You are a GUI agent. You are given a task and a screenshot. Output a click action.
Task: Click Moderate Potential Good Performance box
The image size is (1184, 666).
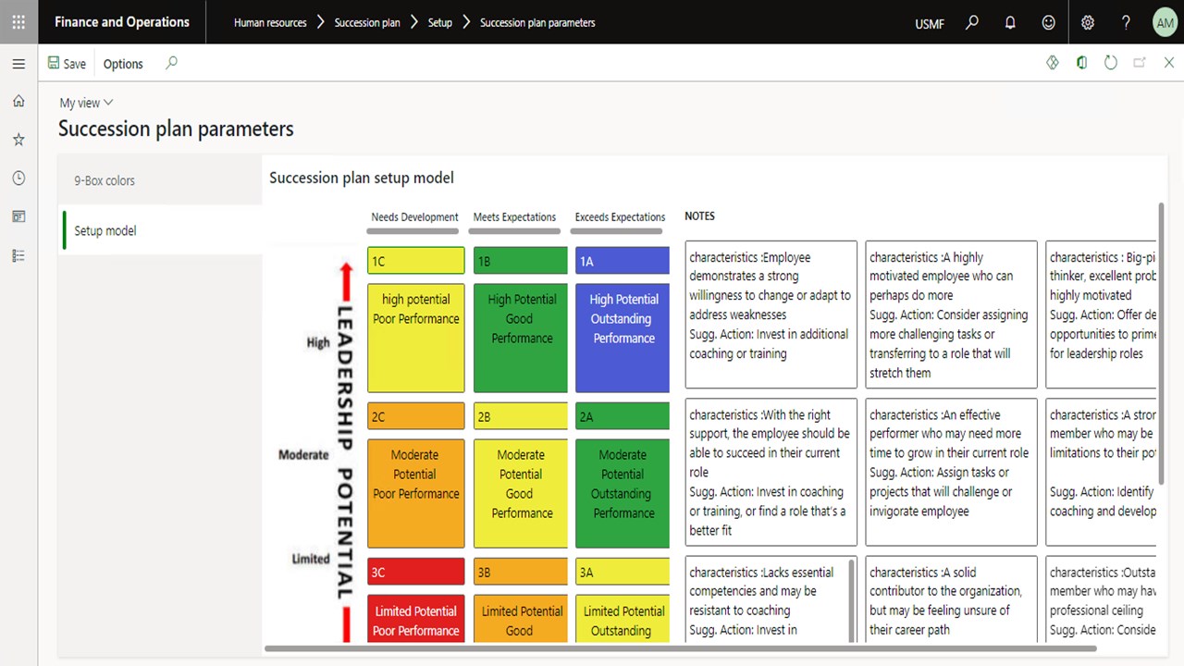click(x=521, y=493)
